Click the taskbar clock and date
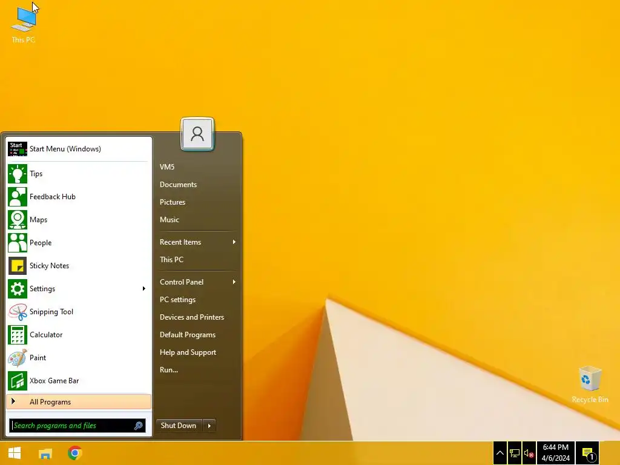The height and width of the screenshot is (465, 620). point(556,453)
